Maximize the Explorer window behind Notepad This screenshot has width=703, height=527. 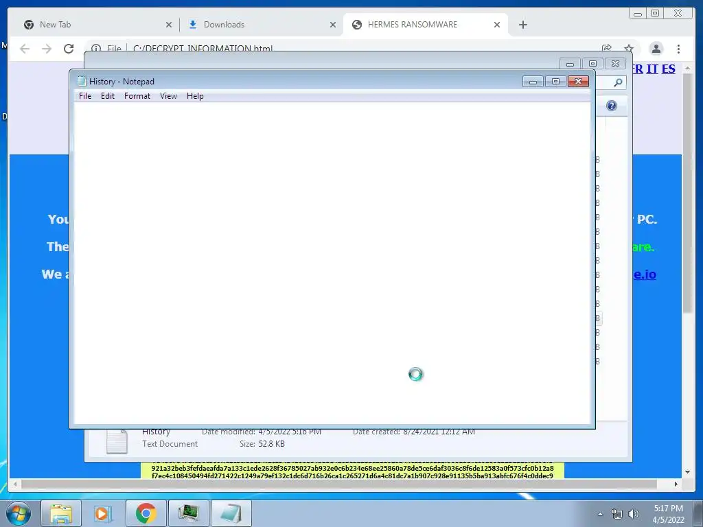click(592, 64)
